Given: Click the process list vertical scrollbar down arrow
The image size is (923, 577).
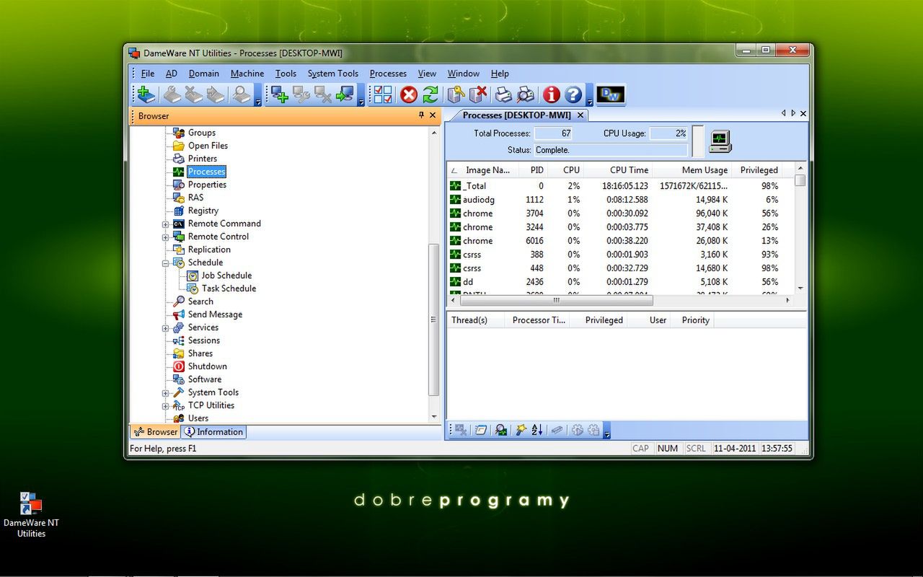Looking at the screenshot, I should [800, 289].
